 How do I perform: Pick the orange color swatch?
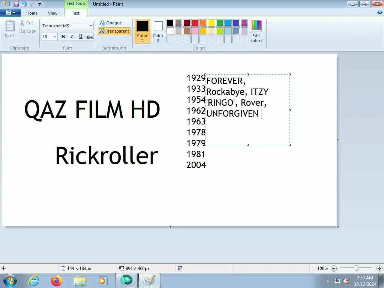pyautogui.click(x=203, y=23)
